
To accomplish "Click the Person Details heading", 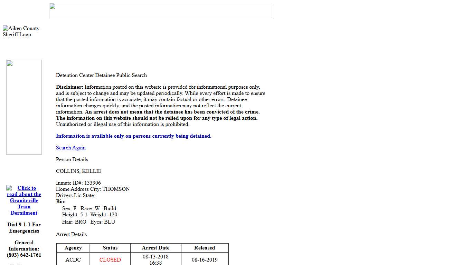I will pyautogui.click(x=72, y=159).
